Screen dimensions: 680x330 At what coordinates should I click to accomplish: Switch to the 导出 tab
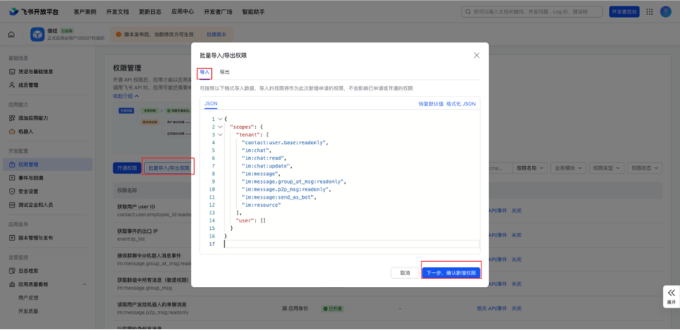click(224, 72)
